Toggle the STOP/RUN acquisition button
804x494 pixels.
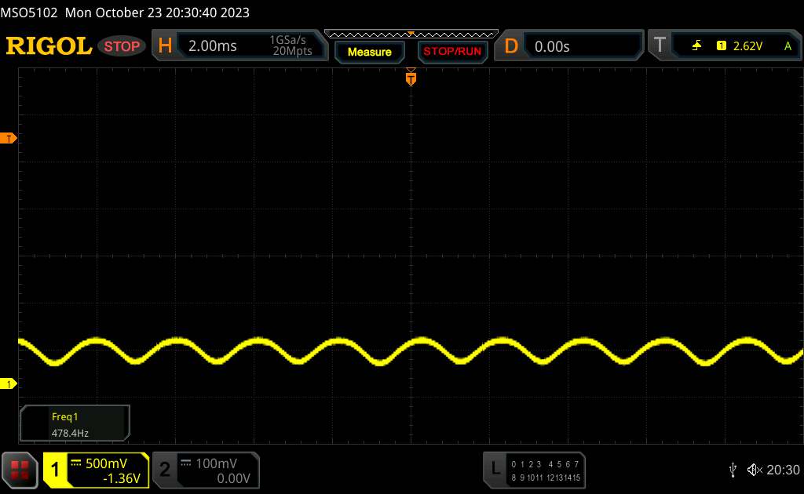tap(452, 51)
